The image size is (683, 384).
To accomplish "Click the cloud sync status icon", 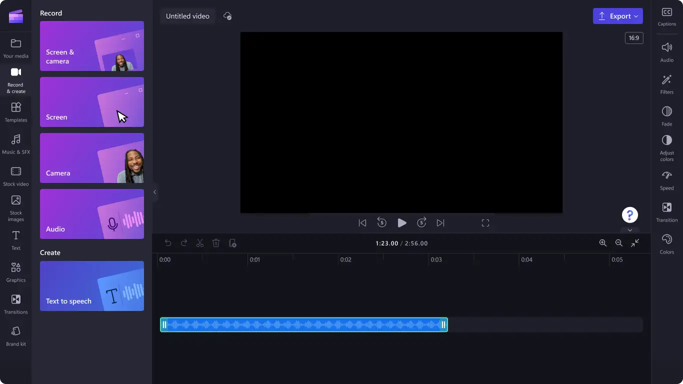I will (x=227, y=16).
